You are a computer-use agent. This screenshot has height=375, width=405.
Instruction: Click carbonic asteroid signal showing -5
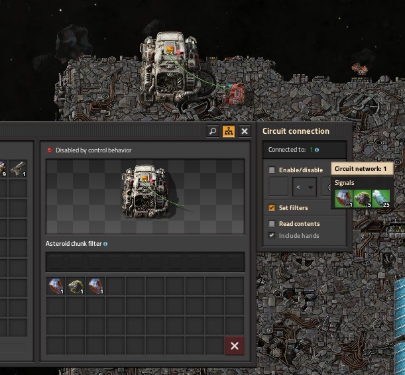pyautogui.click(x=362, y=199)
